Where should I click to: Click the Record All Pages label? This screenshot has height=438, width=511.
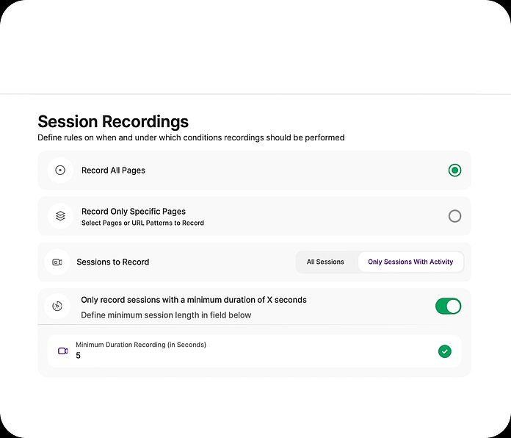tap(113, 170)
